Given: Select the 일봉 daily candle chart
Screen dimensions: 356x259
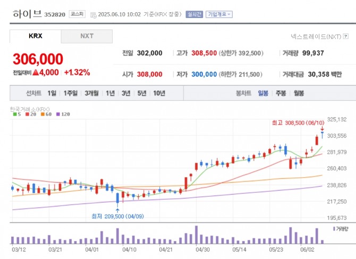Looking at the screenshot, I should point(263,93).
